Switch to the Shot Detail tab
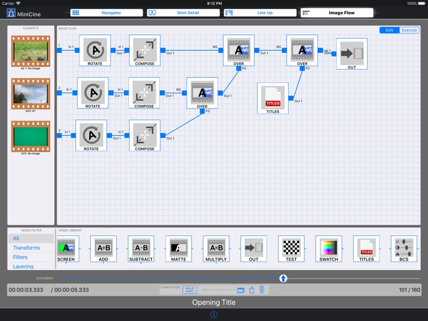Viewport: 428px width, 321px height. click(x=183, y=13)
